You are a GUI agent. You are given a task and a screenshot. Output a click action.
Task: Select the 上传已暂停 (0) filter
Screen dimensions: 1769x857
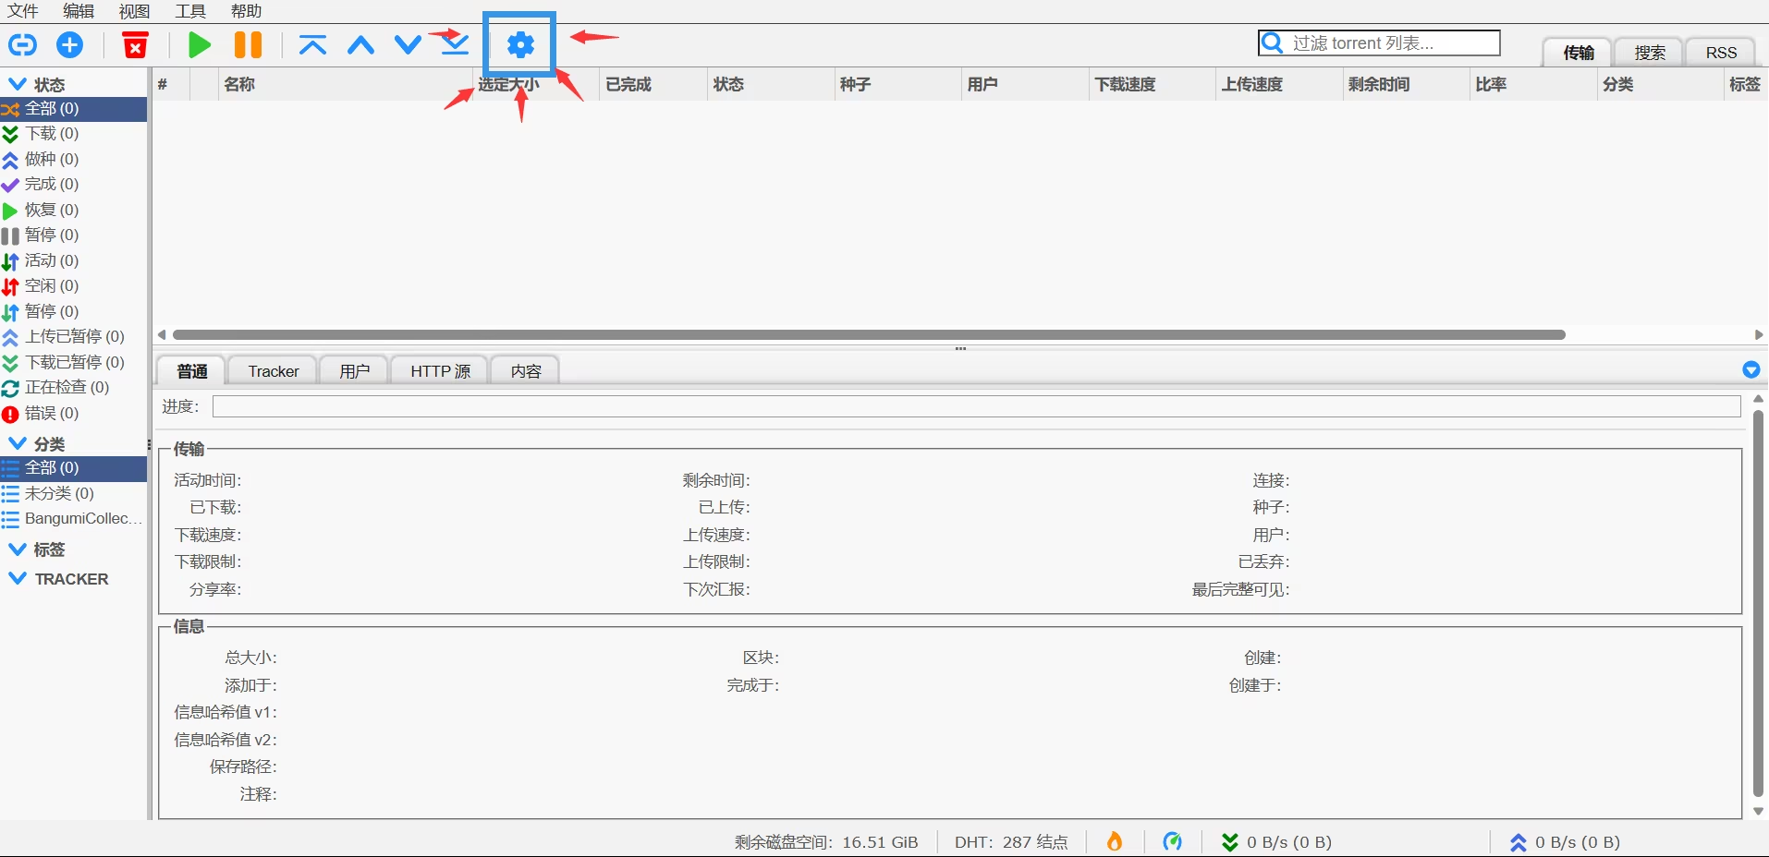pos(73,337)
